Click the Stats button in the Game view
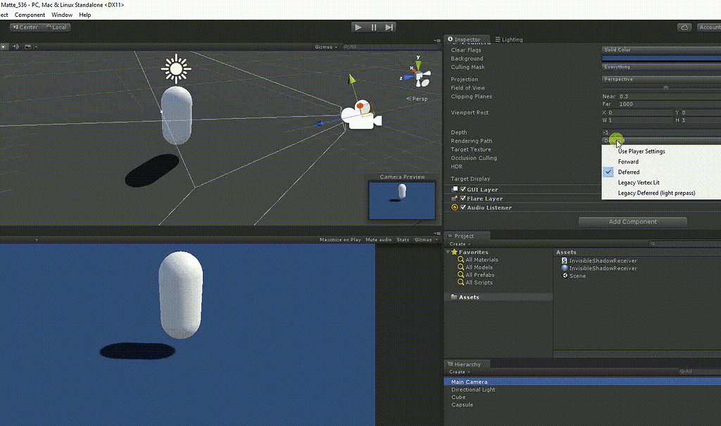 pos(402,239)
